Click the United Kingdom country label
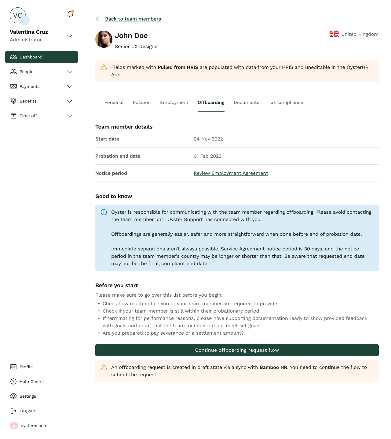Image resolution: width=391 pixels, height=439 pixels. point(360,34)
